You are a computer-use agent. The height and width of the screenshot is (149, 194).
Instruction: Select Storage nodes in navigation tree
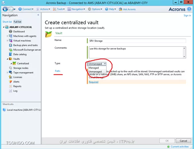(x=21, y=68)
